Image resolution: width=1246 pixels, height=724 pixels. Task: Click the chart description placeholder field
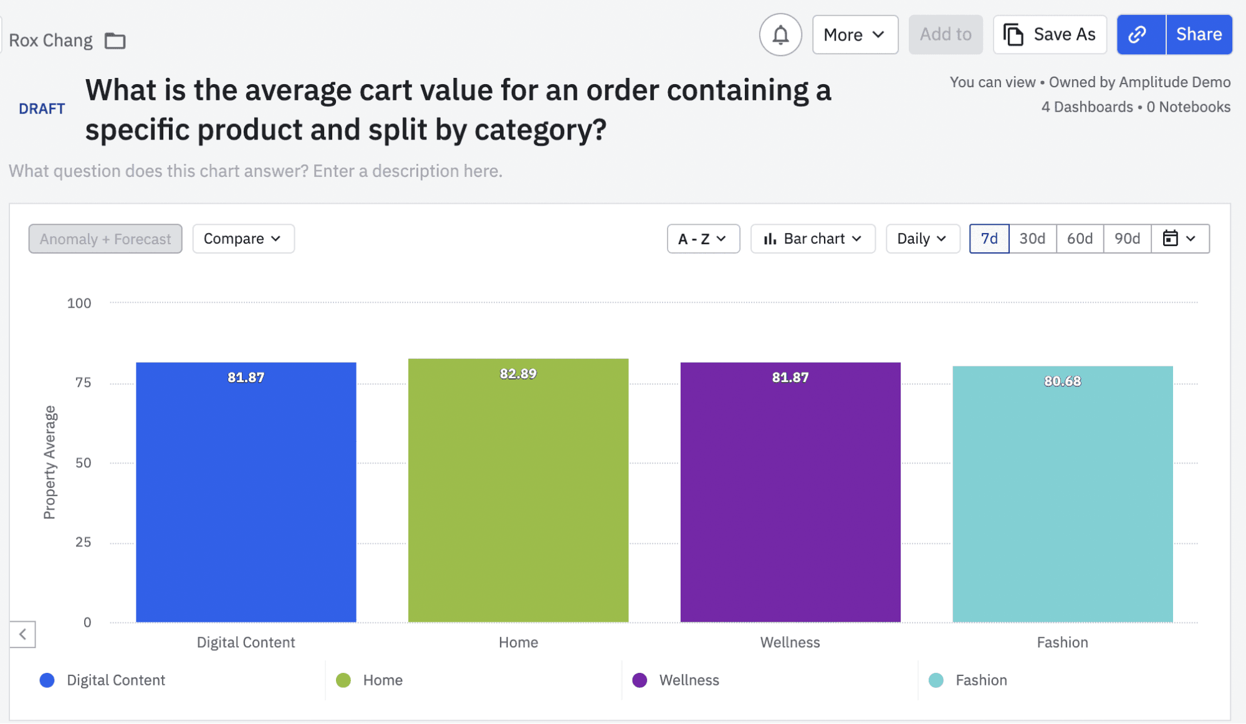(256, 171)
